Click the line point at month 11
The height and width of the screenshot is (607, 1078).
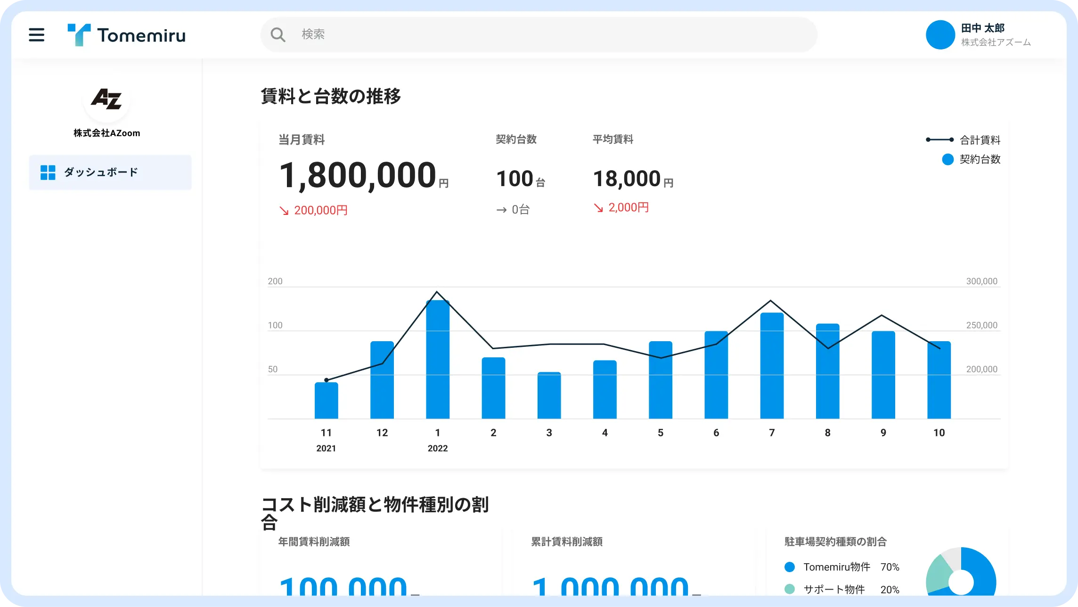pyautogui.click(x=327, y=380)
